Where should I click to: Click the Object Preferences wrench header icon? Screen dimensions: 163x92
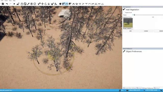tap(124, 51)
